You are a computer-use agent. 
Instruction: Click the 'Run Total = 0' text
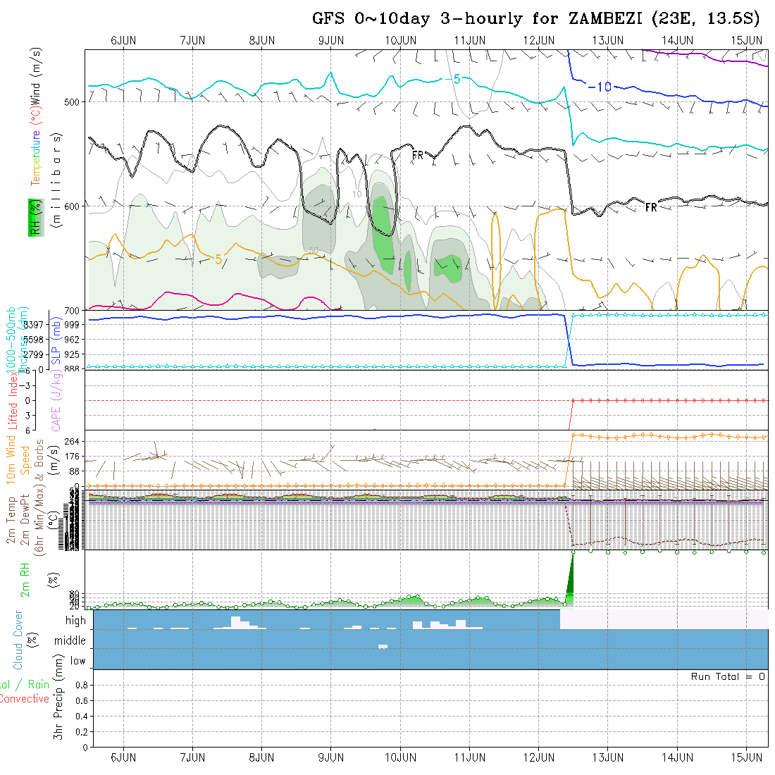(728, 676)
